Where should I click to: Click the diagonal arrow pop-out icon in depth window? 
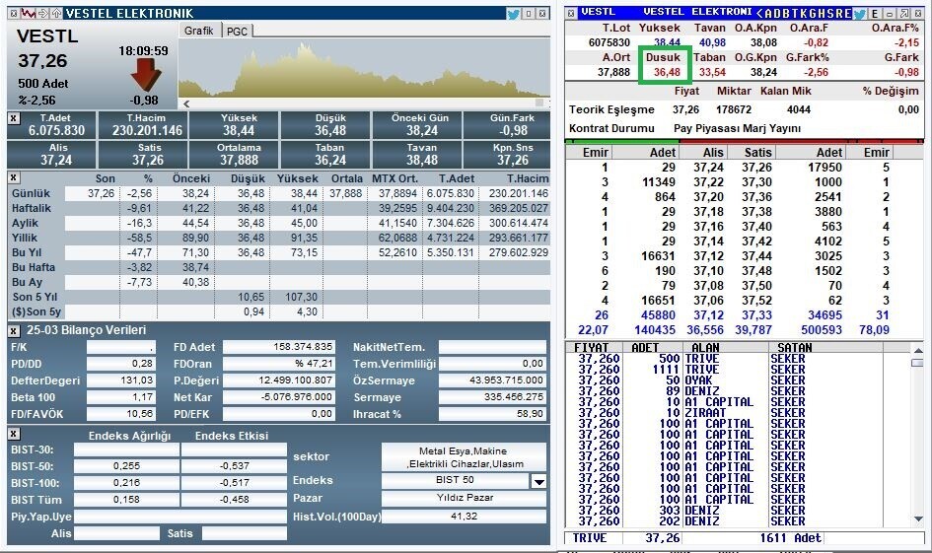point(903,13)
